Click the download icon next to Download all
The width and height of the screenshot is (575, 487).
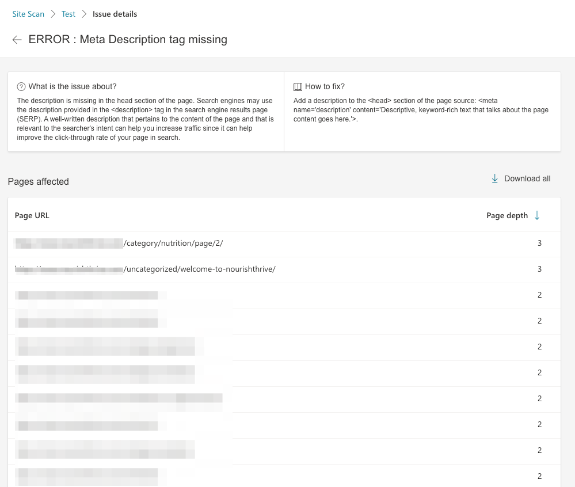coord(494,178)
